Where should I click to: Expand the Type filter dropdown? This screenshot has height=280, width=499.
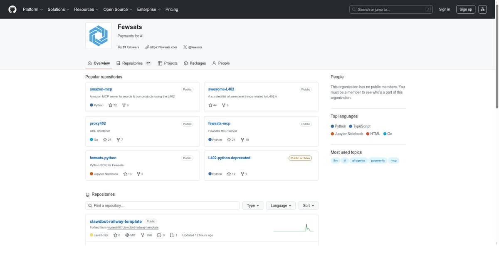252,206
